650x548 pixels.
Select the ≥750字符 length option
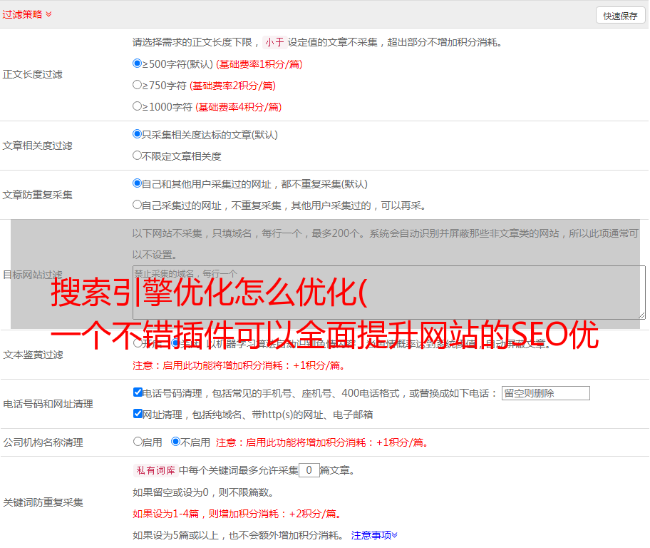point(137,85)
